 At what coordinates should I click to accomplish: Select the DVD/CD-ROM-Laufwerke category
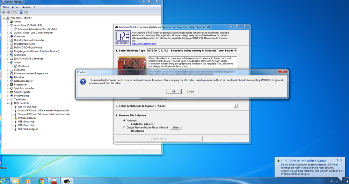(x=28, y=47)
